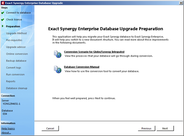
Task: Click the document globe icon for Conversion Scenario
Action: pyautogui.click(x=58, y=54)
